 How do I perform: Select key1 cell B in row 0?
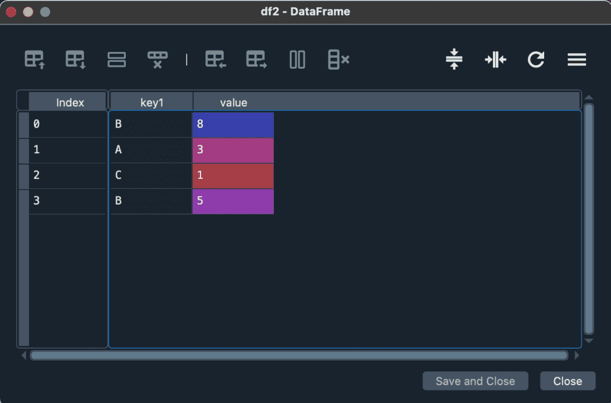[151, 124]
